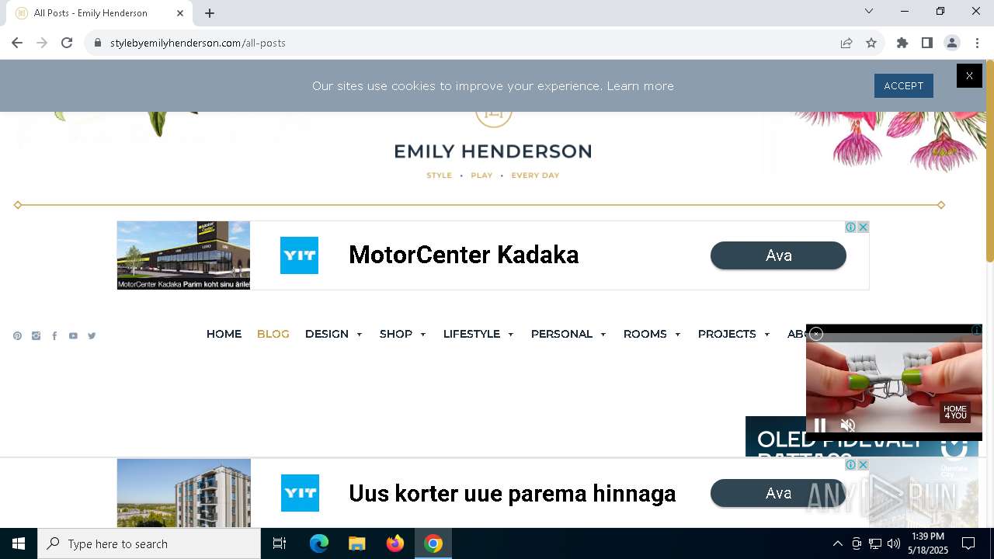
Task: Expand the ROOMS dropdown arrow
Action: point(678,335)
